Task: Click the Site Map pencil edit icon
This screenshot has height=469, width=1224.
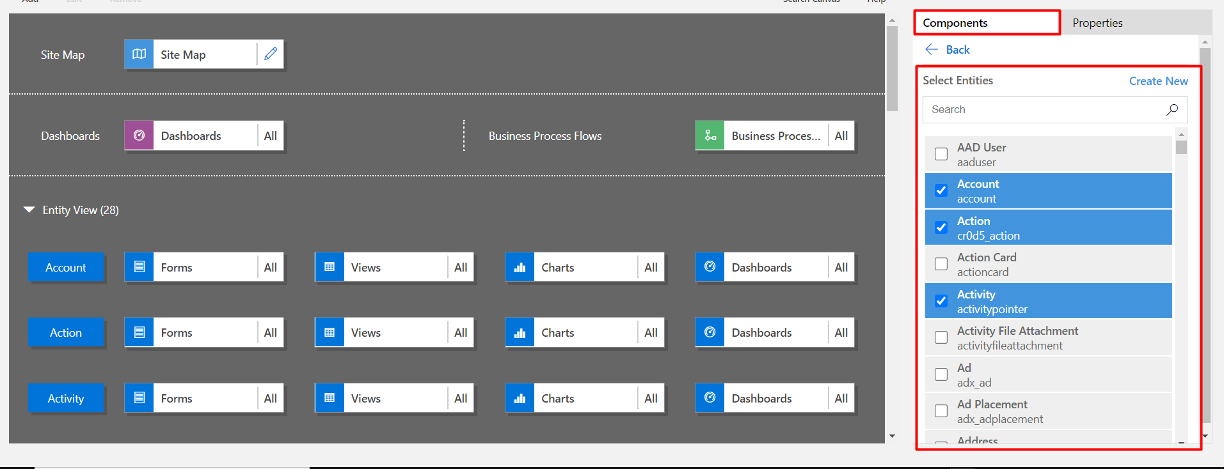Action: pyautogui.click(x=271, y=54)
